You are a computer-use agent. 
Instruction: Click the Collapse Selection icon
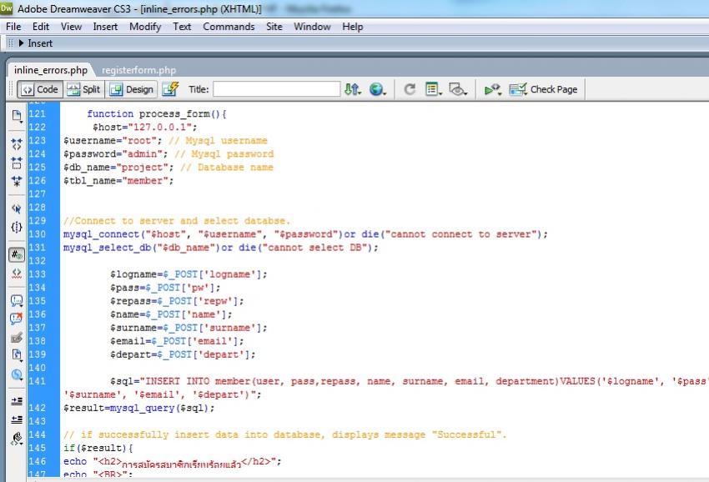coord(17,163)
